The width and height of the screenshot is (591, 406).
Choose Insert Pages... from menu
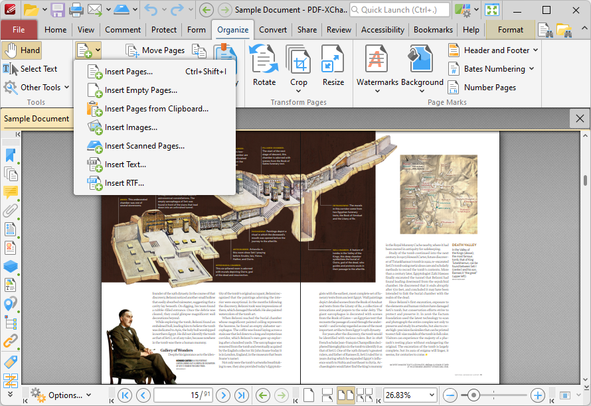tap(155, 72)
